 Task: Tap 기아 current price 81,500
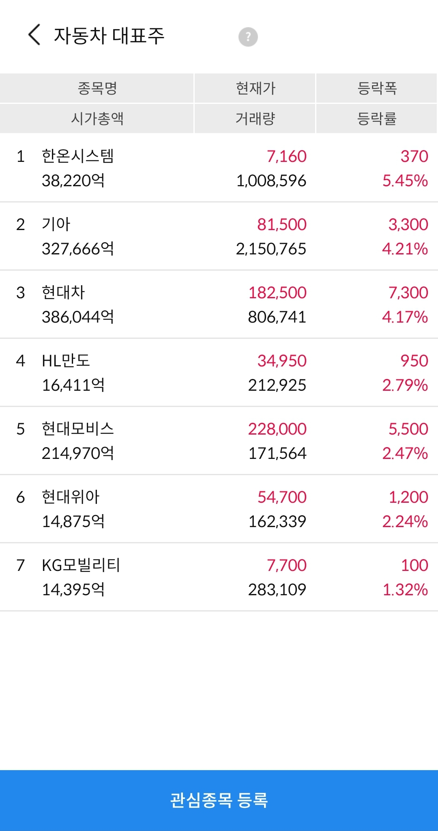pyautogui.click(x=282, y=224)
